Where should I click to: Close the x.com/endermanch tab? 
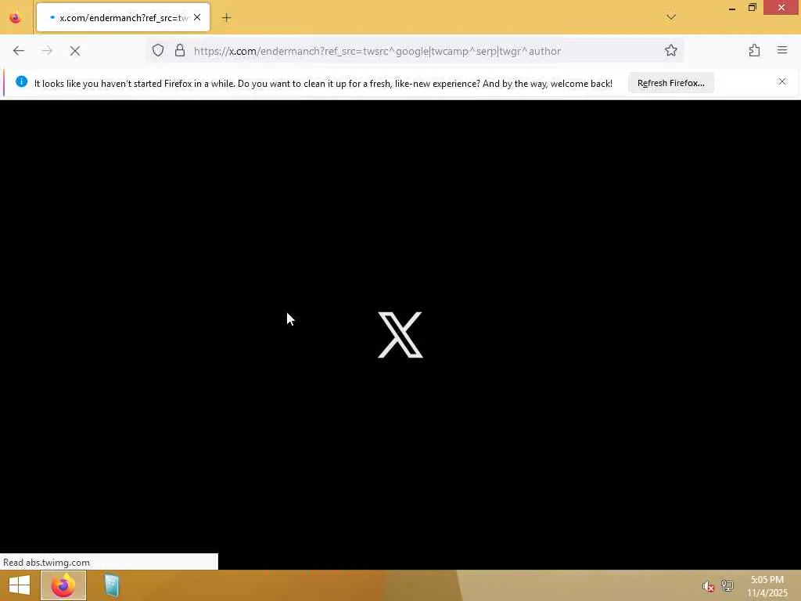tap(197, 17)
